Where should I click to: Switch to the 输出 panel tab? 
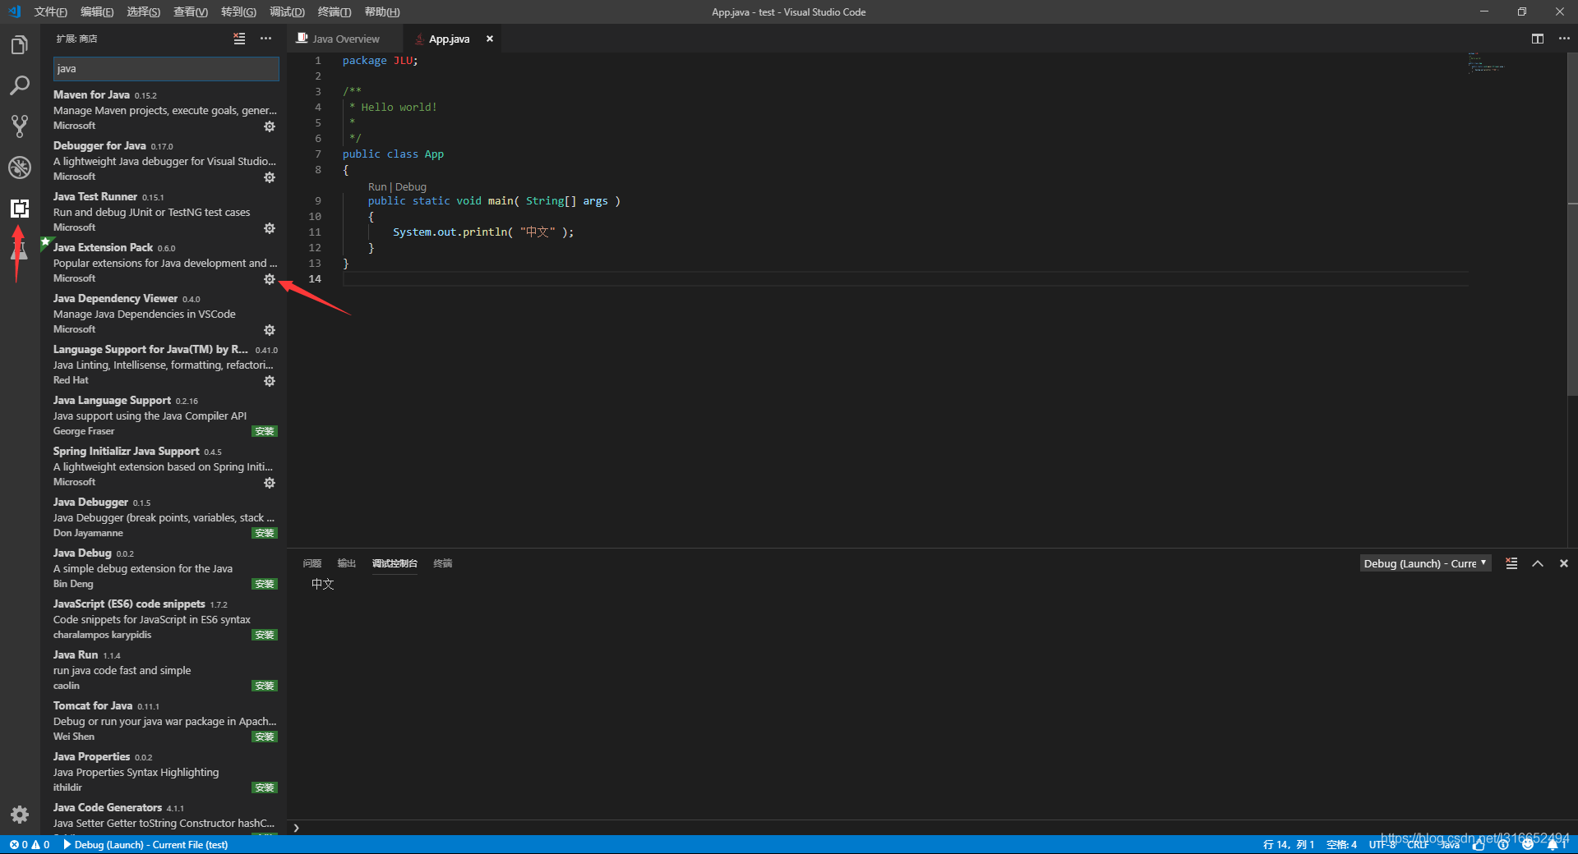[346, 563]
